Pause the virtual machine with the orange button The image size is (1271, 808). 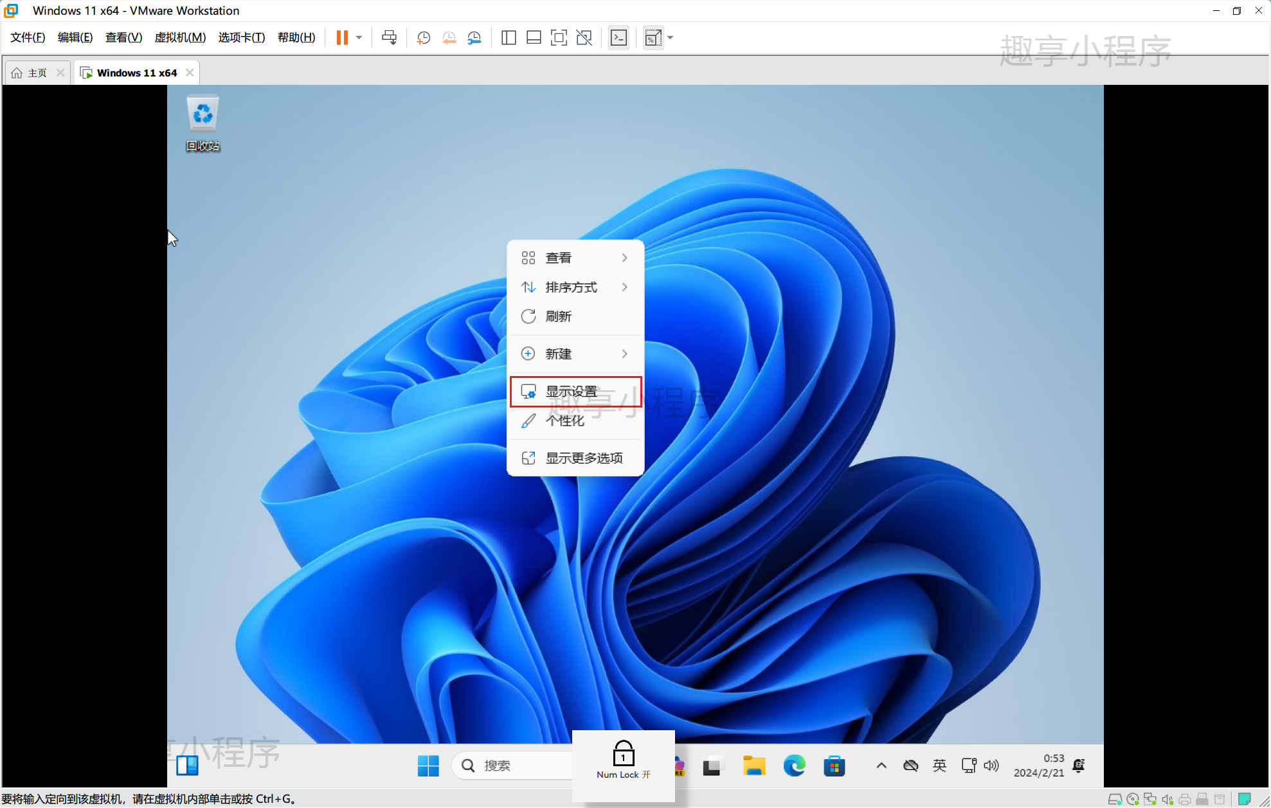point(342,38)
